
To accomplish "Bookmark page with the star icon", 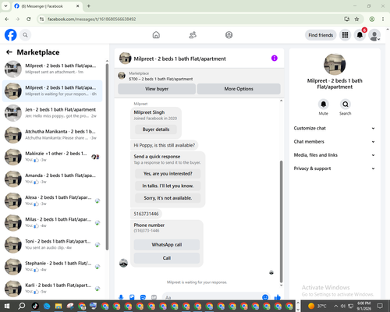I will click(x=356, y=19).
